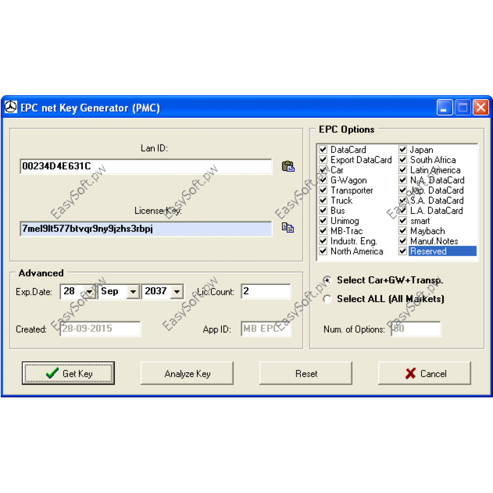Screen dimensions: 493x493
Task: Toggle the North America checkbox
Action: (323, 251)
